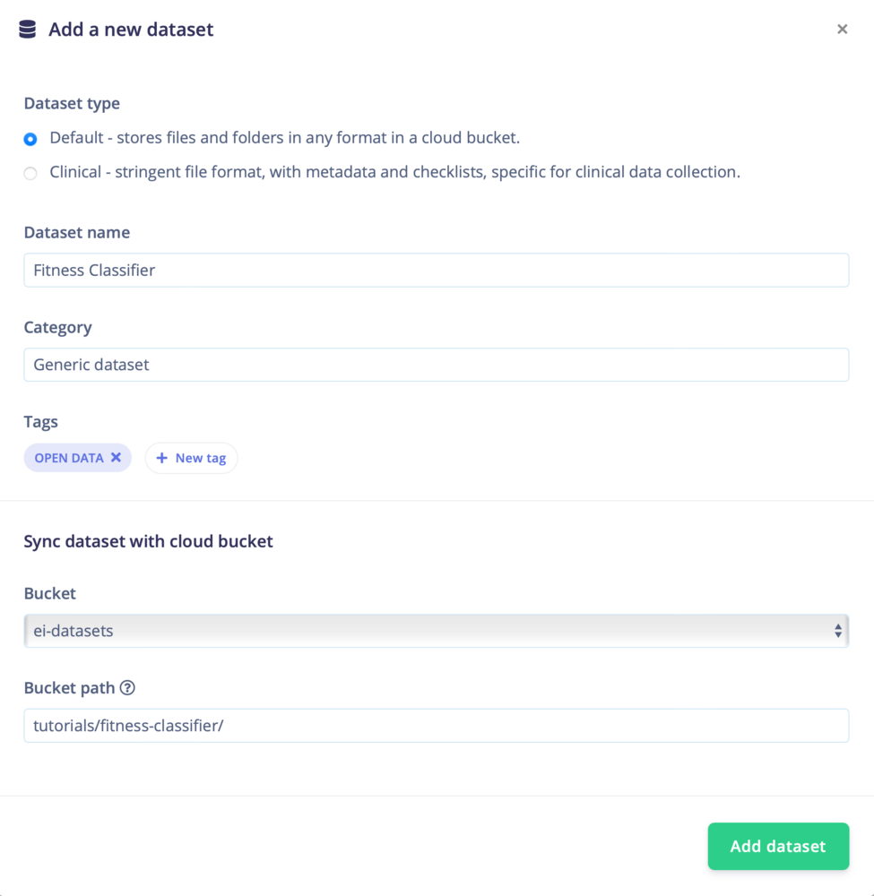Choose the Clinical dataset type radio button
Viewport: 874px width, 896px height.
click(x=30, y=173)
